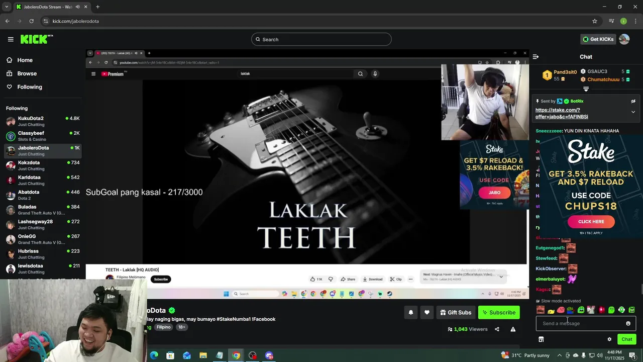Image resolution: width=643 pixels, height=362 pixels.
Task: Click CLICK HERE on the Stake ad
Action: (591, 222)
